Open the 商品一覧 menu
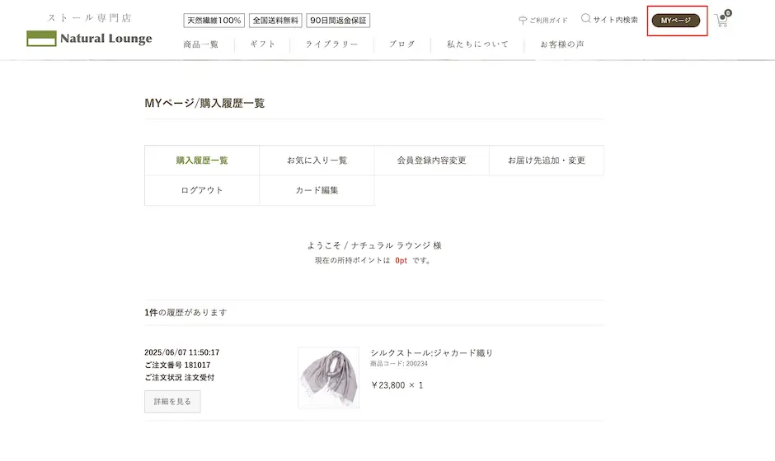The width and height of the screenshot is (775, 461). pyautogui.click(x=201, y=44)
